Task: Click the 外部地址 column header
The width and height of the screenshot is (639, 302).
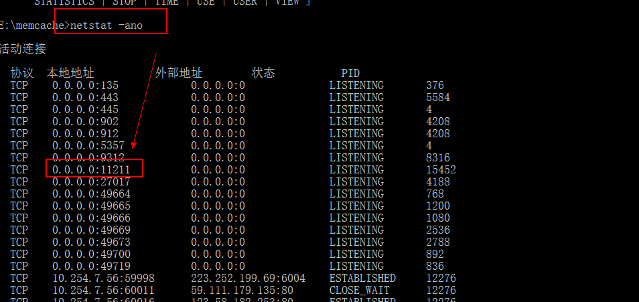Action: [x=179, y=73]
